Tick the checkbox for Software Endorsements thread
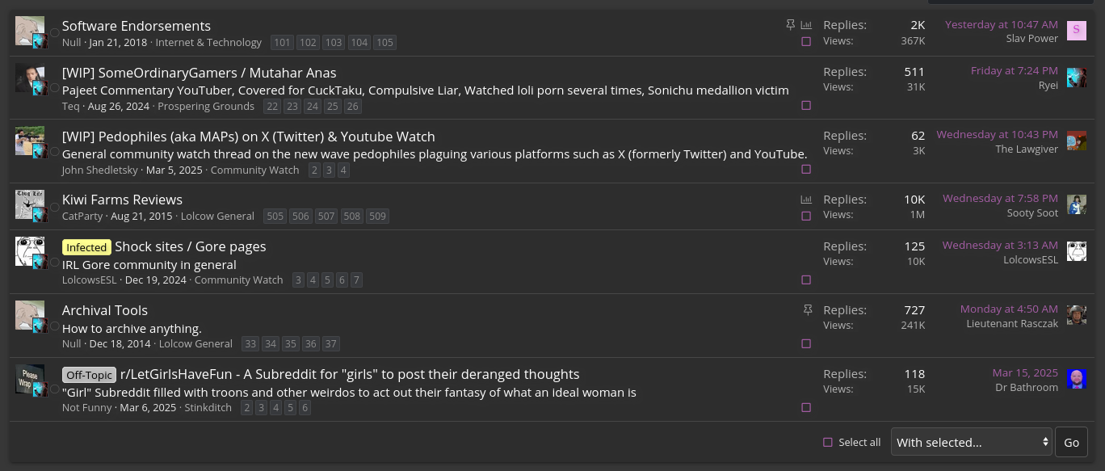1105x471 pixels. pos(806,41)
